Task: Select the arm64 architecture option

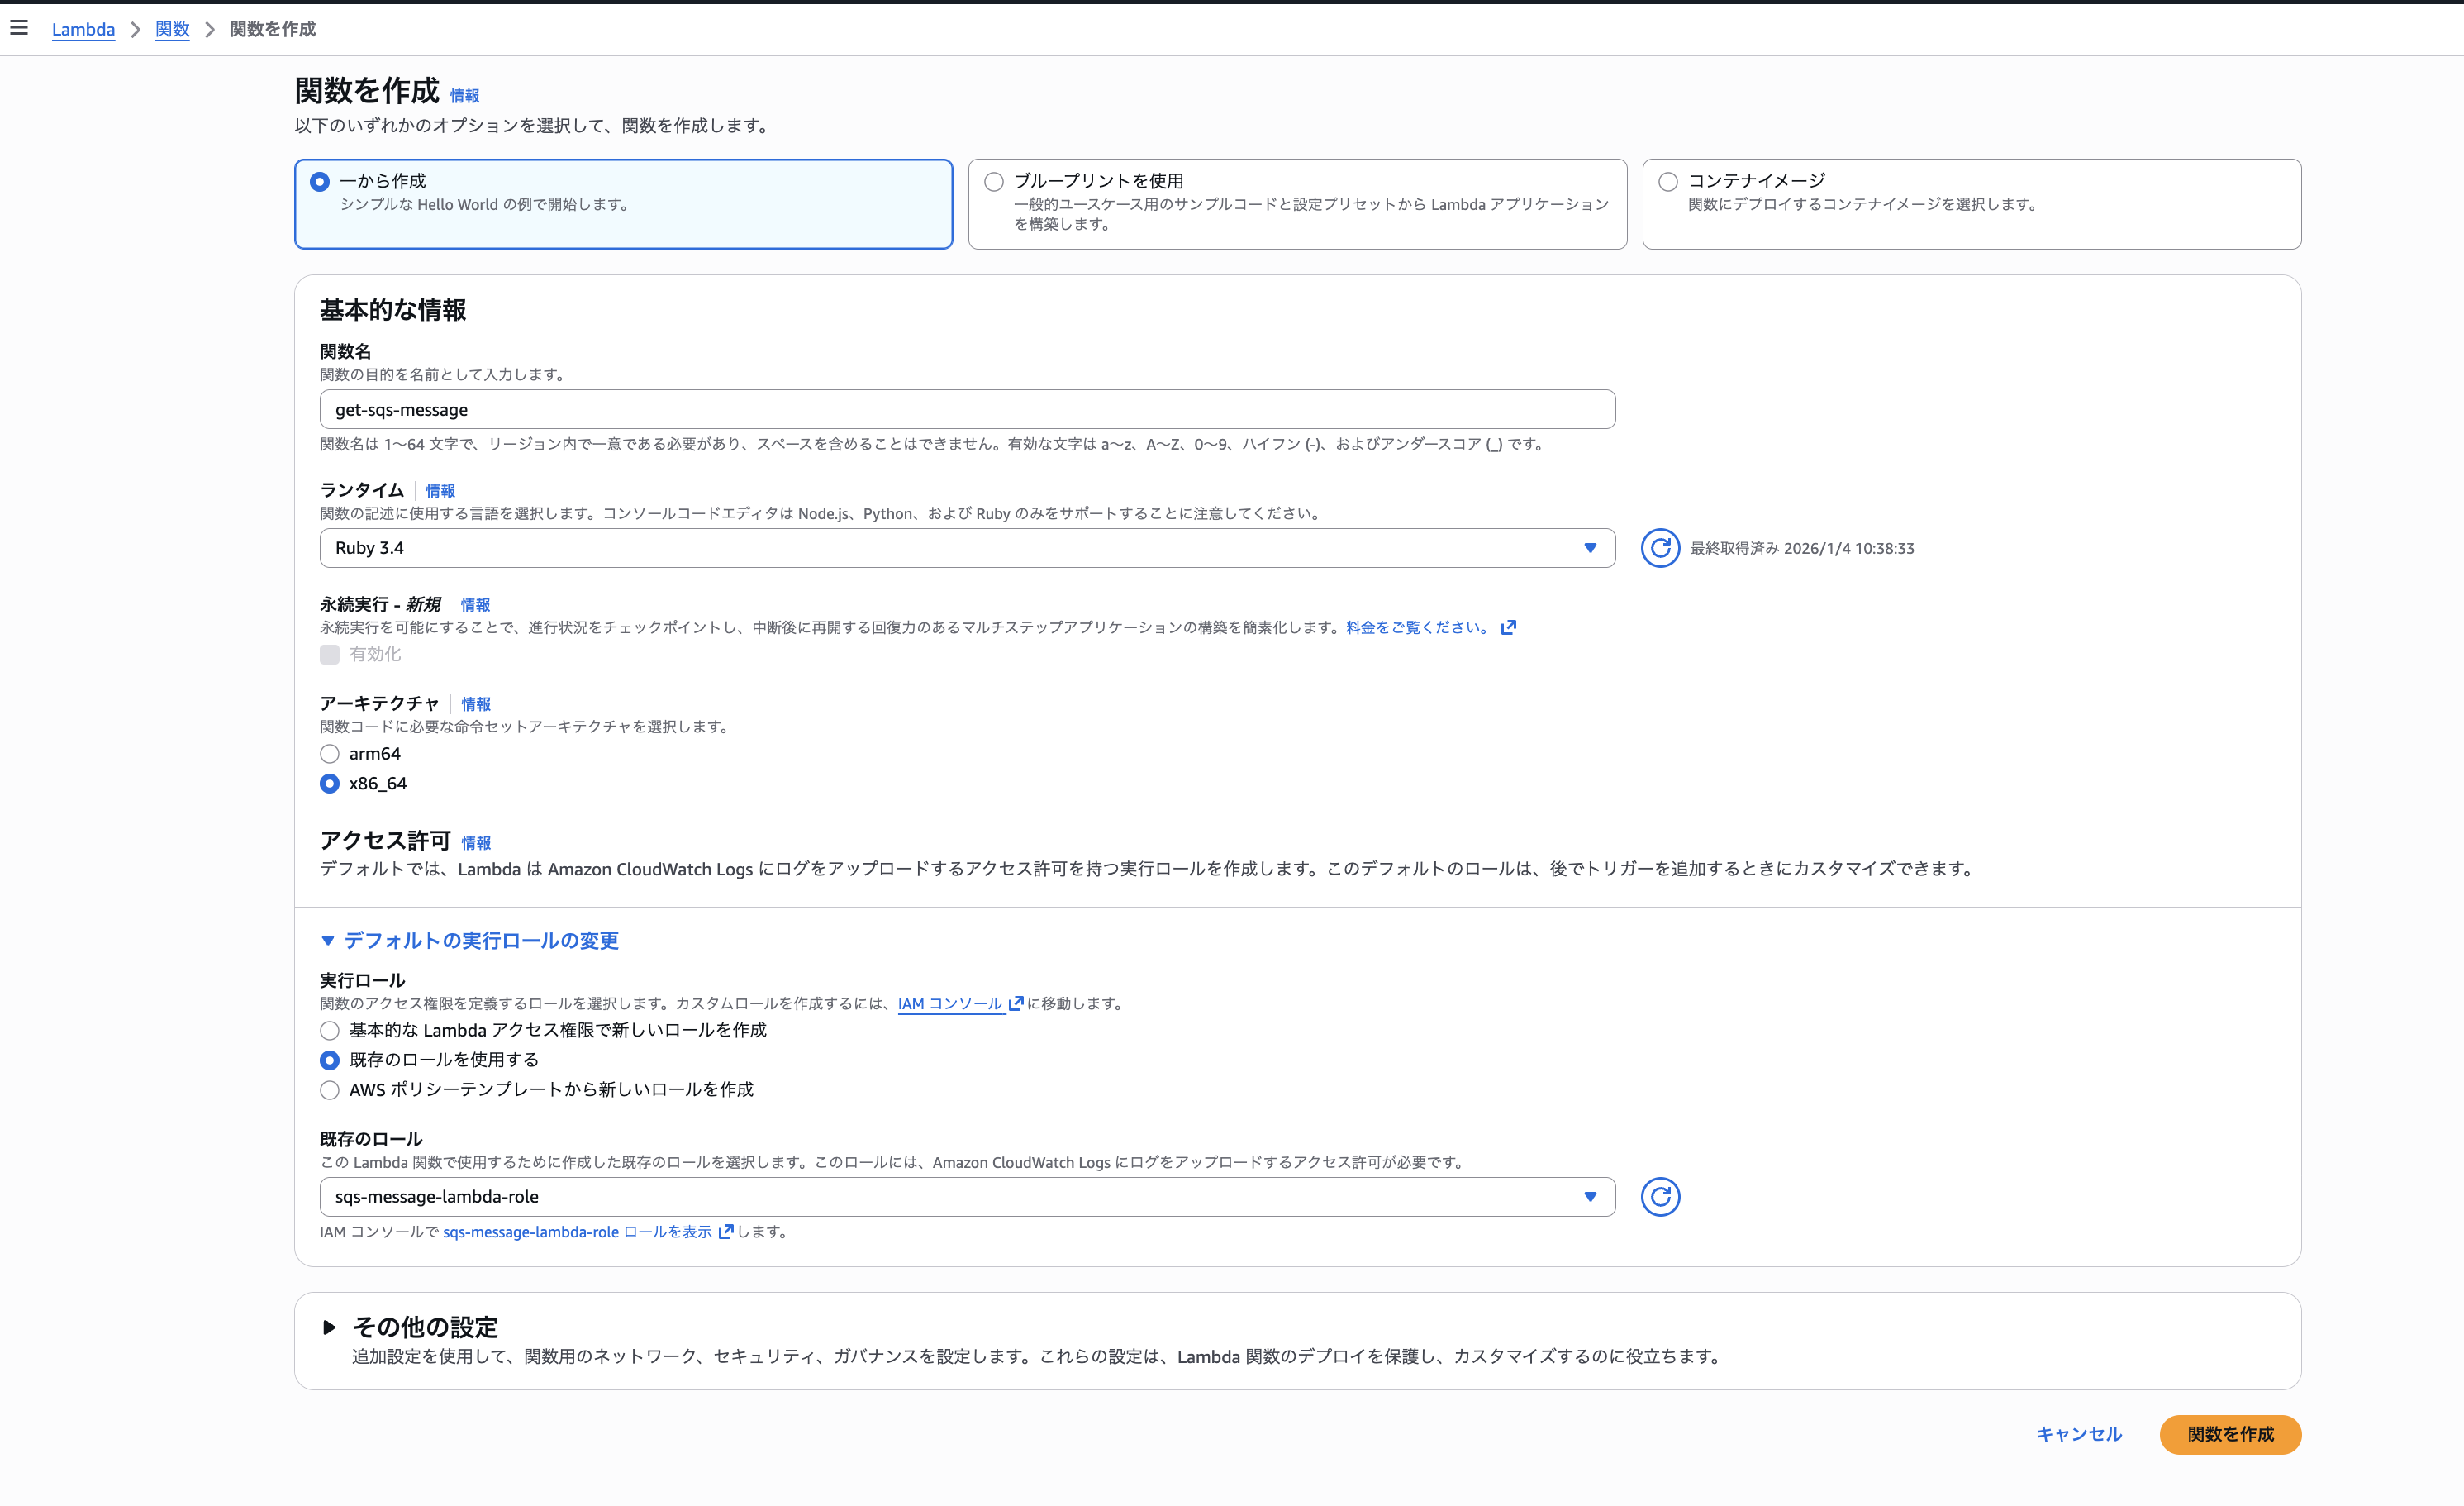Action: (329, 754)
